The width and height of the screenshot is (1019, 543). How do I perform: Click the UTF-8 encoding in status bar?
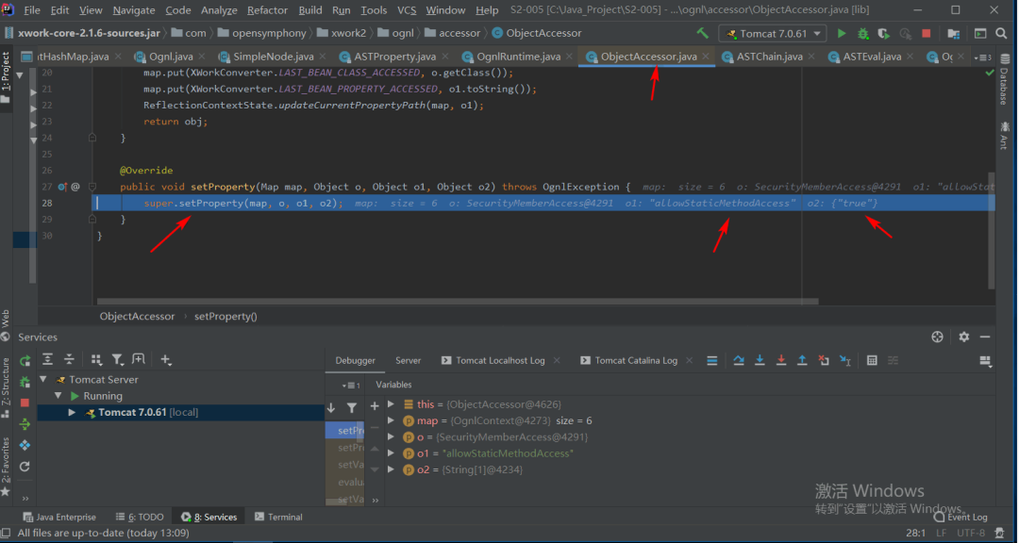(x=971, y=533)
